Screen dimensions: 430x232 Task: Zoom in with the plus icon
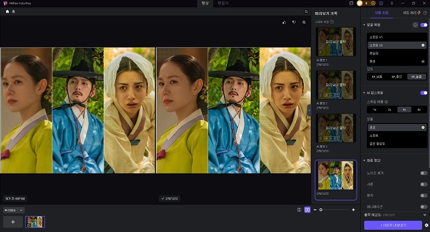[354, 210]
